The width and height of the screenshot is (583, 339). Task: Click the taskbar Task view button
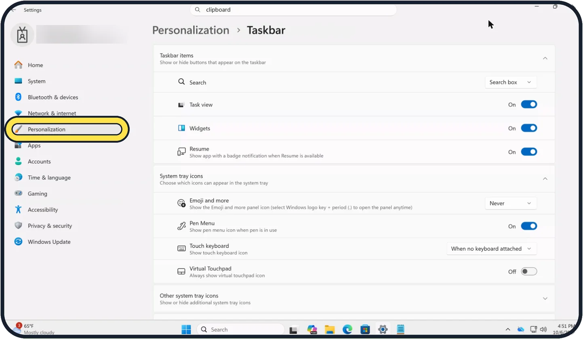pyautogui.click(x=294, y=329)
